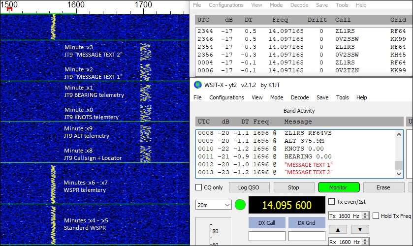This screenshot has height=246, width=413.
Task: Open the Decode menu in yt2 window
Action: tap(300, 97)
